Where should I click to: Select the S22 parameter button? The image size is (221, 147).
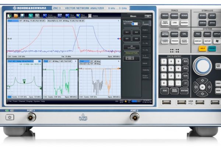[x=136, y=38]
